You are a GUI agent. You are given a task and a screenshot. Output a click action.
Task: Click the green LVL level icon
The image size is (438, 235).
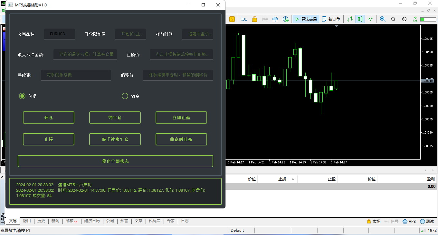(x=415, y=19)
